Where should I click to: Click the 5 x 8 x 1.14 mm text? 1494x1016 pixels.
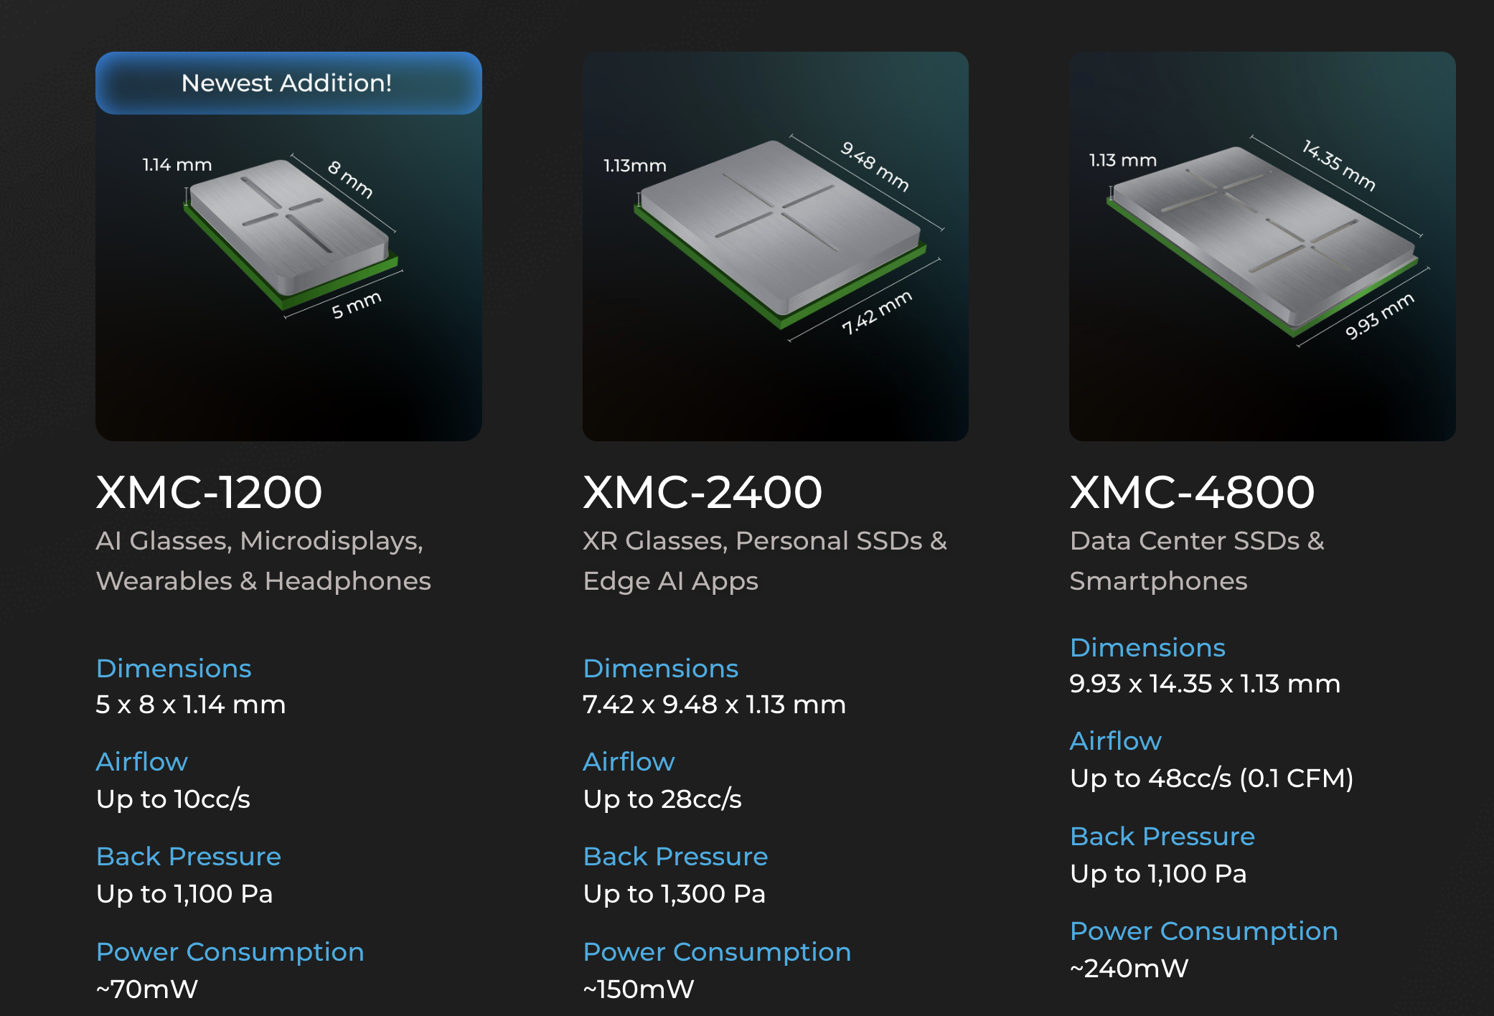coord(191,705)
